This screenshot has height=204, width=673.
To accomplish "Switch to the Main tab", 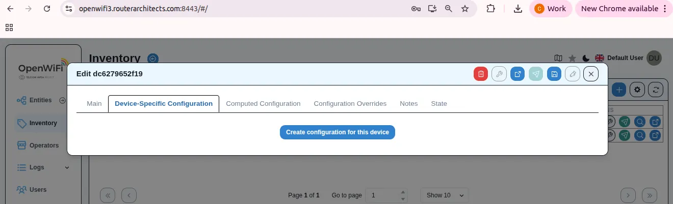I will (x=94, y=103).
